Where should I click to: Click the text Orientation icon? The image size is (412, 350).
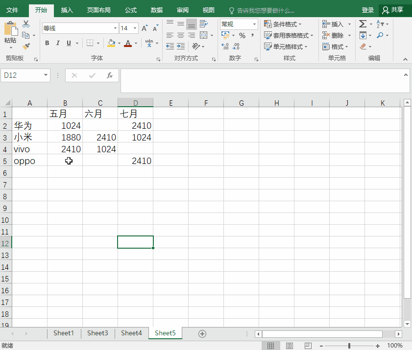(x=196, y=47)
